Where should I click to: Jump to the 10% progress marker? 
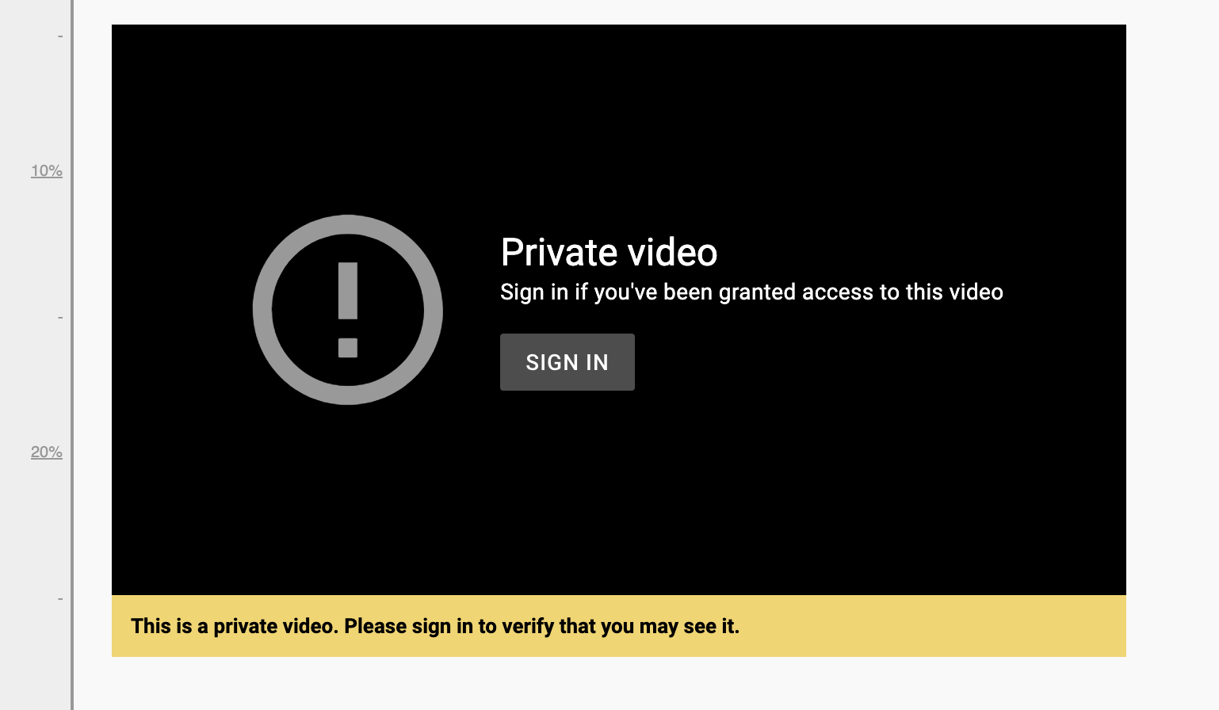pyautogui.click(x=47, y=170)
